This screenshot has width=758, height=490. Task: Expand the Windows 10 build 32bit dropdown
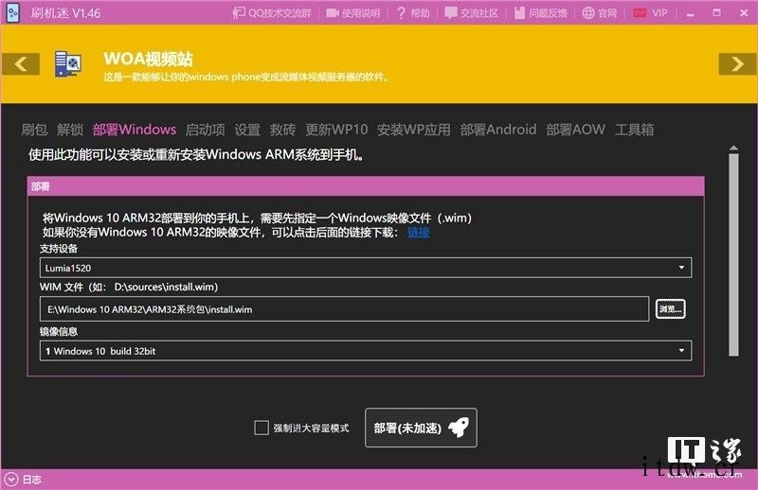(366, 351)
